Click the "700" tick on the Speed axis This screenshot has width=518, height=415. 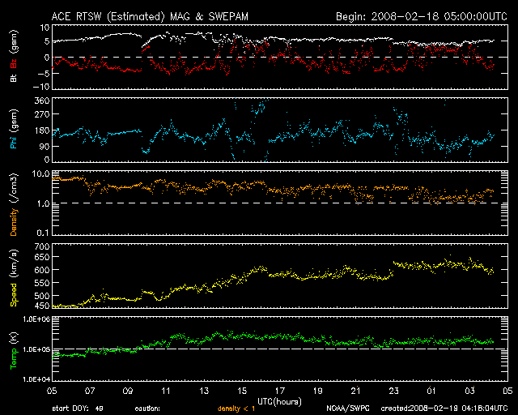pyautogui.click(x=42, y=246)
